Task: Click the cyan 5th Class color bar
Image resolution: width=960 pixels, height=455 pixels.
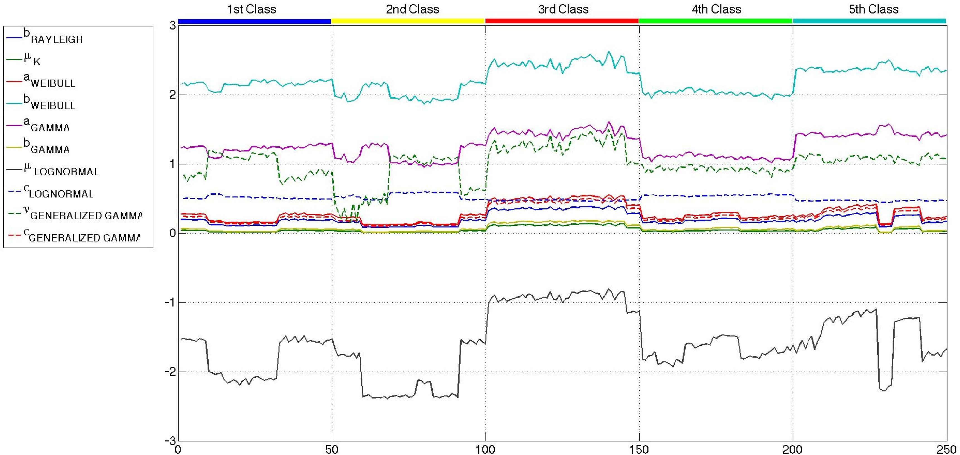Action: click(869, 21)
